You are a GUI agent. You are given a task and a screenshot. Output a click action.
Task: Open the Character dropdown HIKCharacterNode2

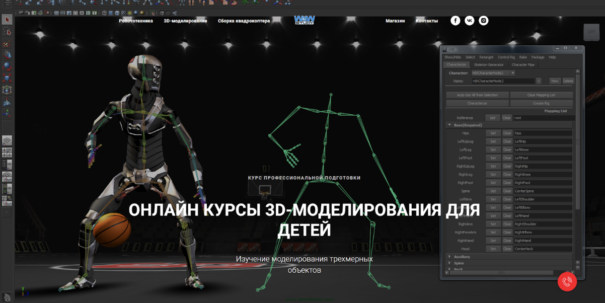click(x=493, y=73)
